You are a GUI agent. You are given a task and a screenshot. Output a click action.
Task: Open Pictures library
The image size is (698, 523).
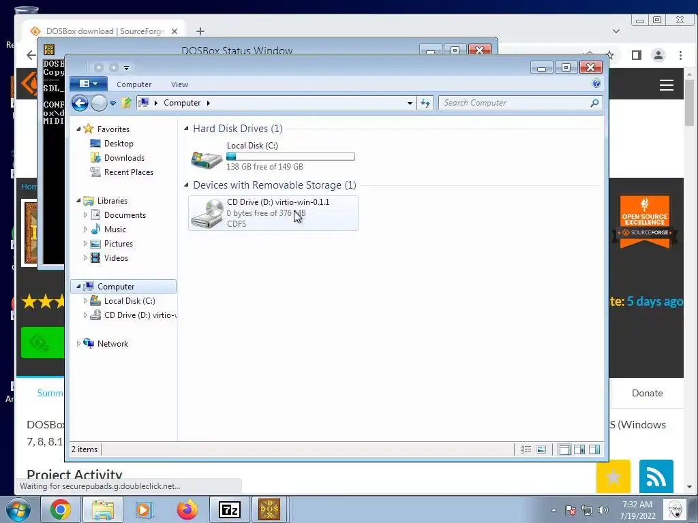(x=119, y=244)
